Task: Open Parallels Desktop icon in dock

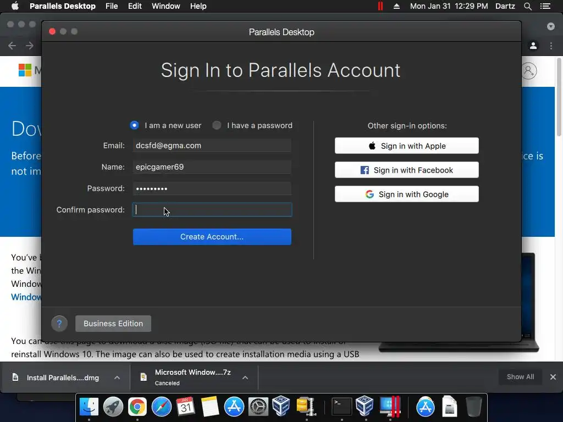Action: 390,407
